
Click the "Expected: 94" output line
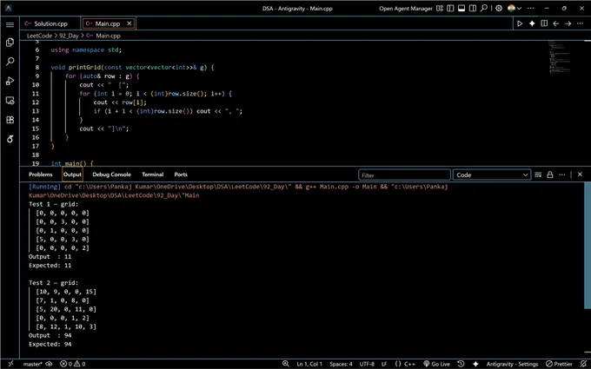pyautogui.click(x=50, y=344)
